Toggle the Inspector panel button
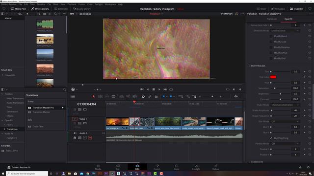 coord(296,9)
